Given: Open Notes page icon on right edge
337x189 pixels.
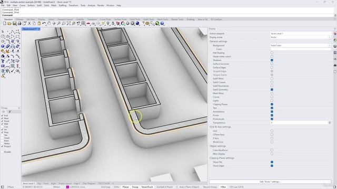Looking at the screenshot, I should click(335, 71).
